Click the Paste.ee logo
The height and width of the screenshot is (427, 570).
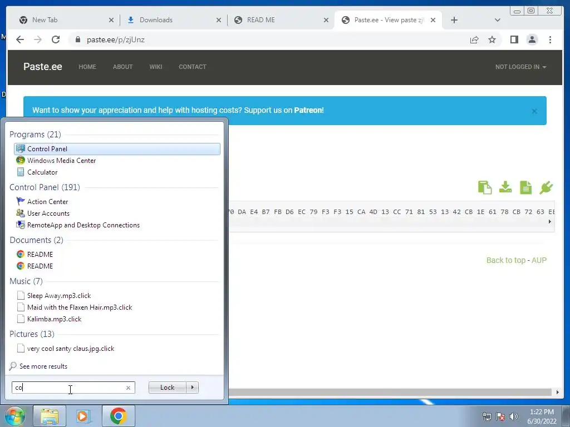[x=42, y=67]
